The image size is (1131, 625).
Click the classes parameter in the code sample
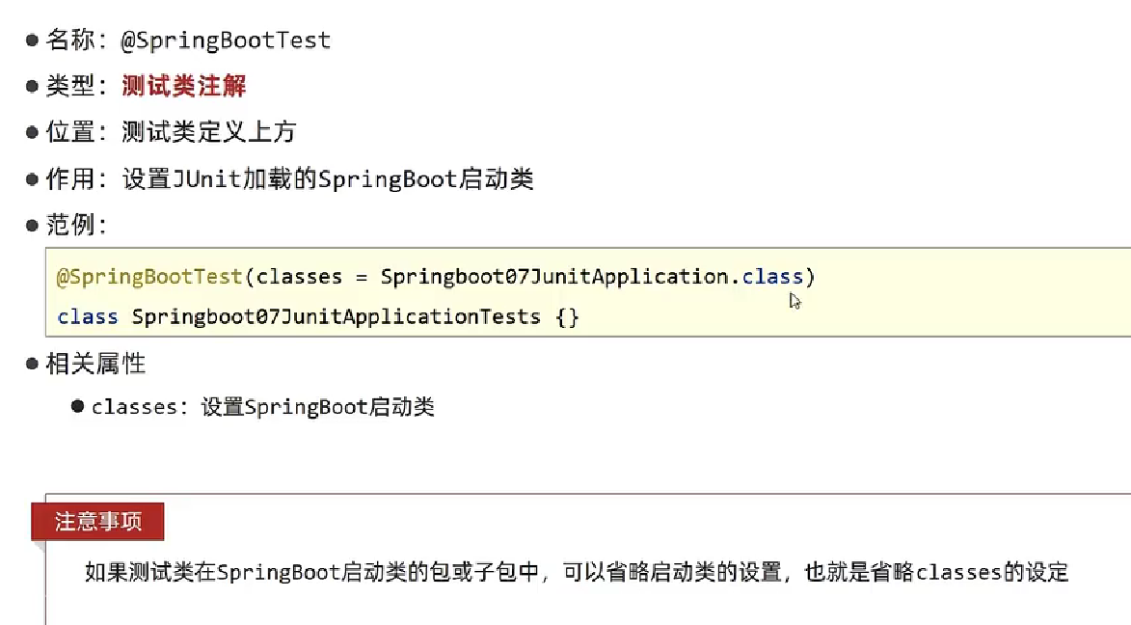pyautogui.click(x=299, y=278)
